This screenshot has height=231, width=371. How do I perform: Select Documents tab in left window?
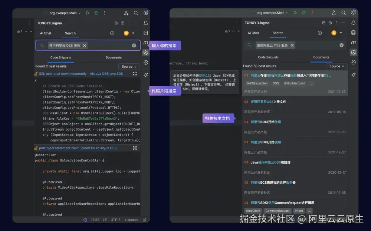114,57
